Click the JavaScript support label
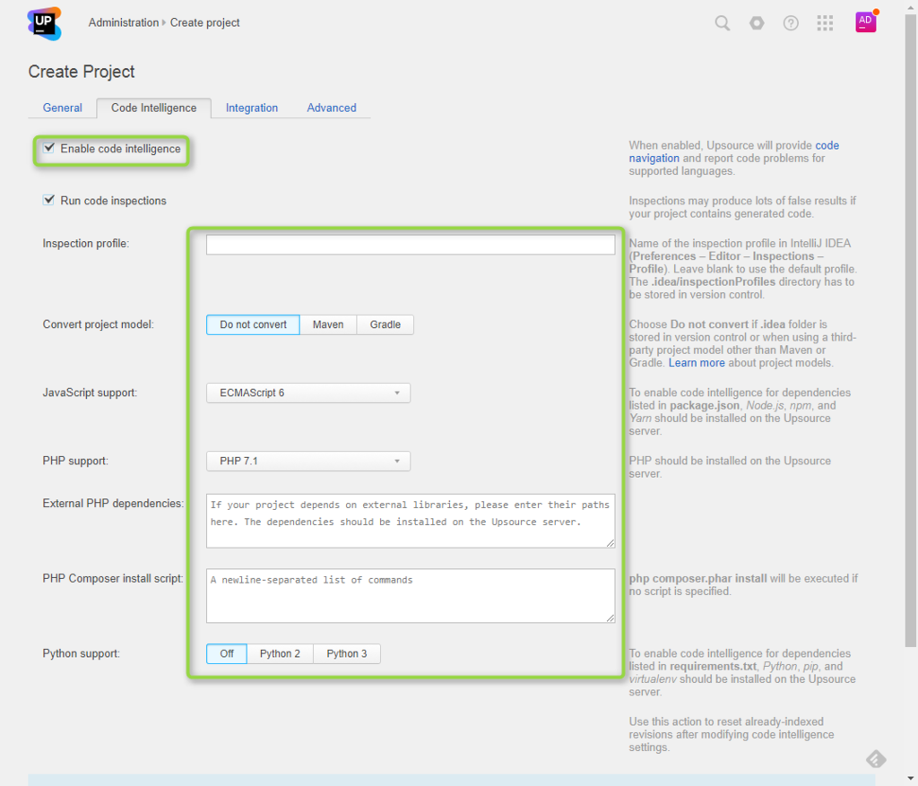 click(90, 393)
